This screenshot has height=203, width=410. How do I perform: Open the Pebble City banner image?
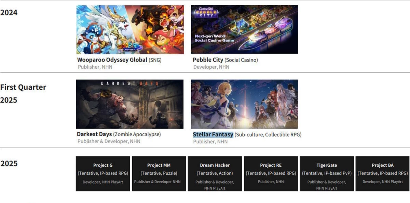coord(244,29)
